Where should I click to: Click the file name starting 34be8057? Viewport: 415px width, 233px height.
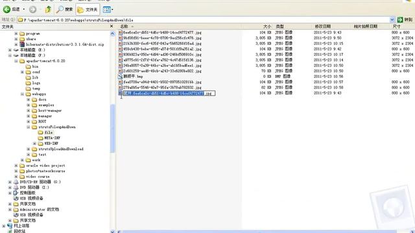(x=162, y=65)
